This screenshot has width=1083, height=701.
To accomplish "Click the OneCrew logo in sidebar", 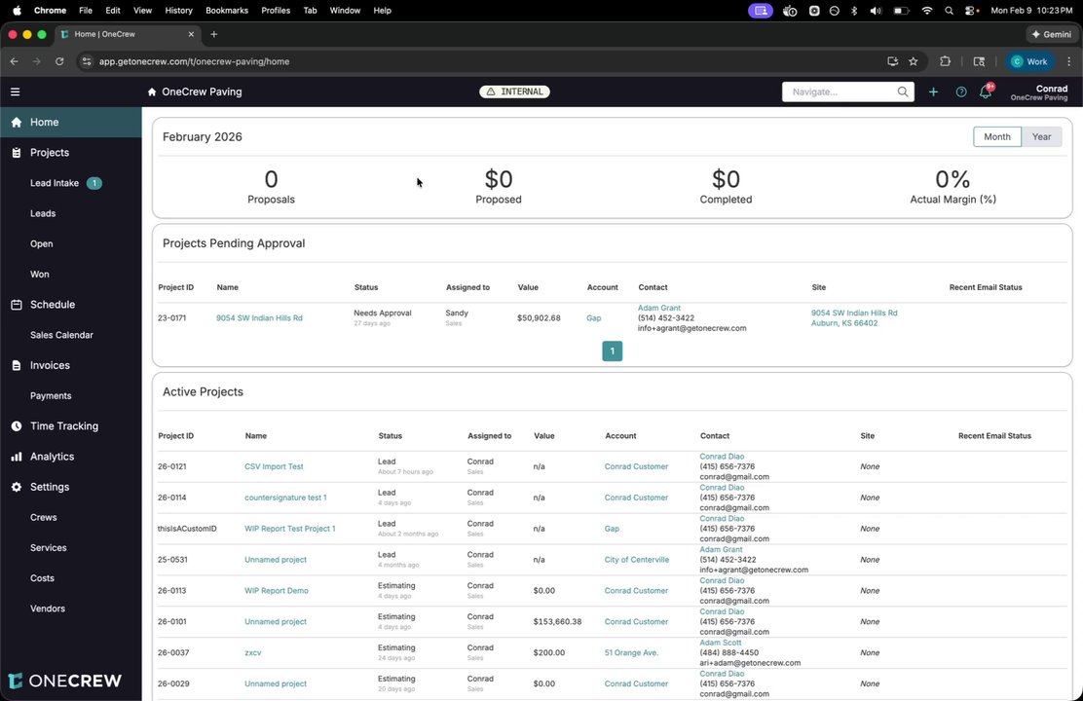I will click(65, 681).
